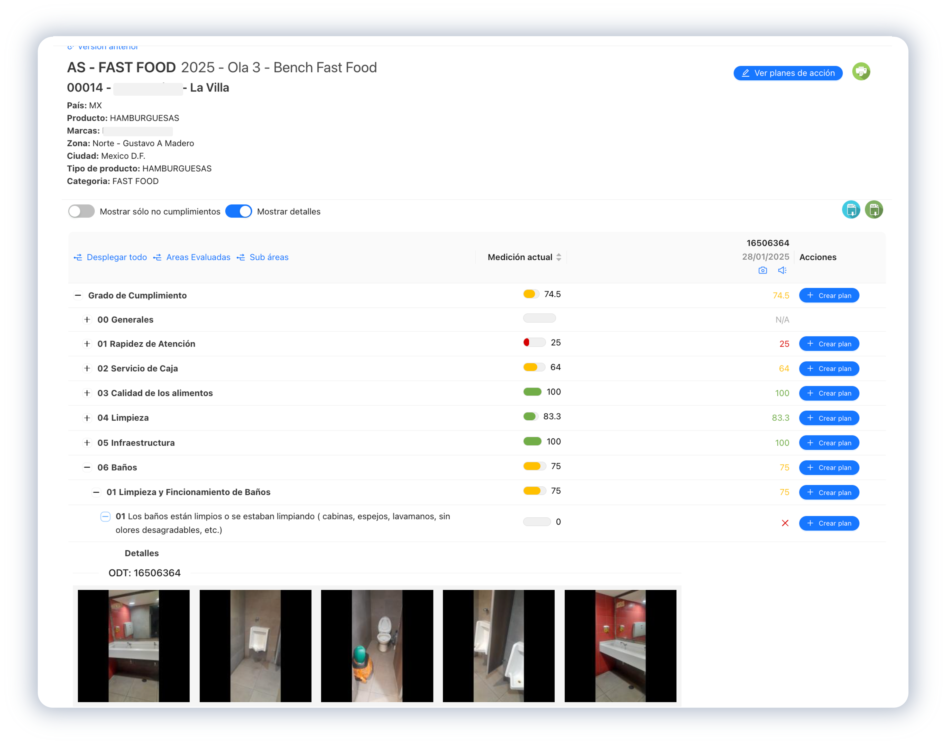This screenshot has width=947, height=745.
Task: Click the teal download report icon
Action: 851,210
